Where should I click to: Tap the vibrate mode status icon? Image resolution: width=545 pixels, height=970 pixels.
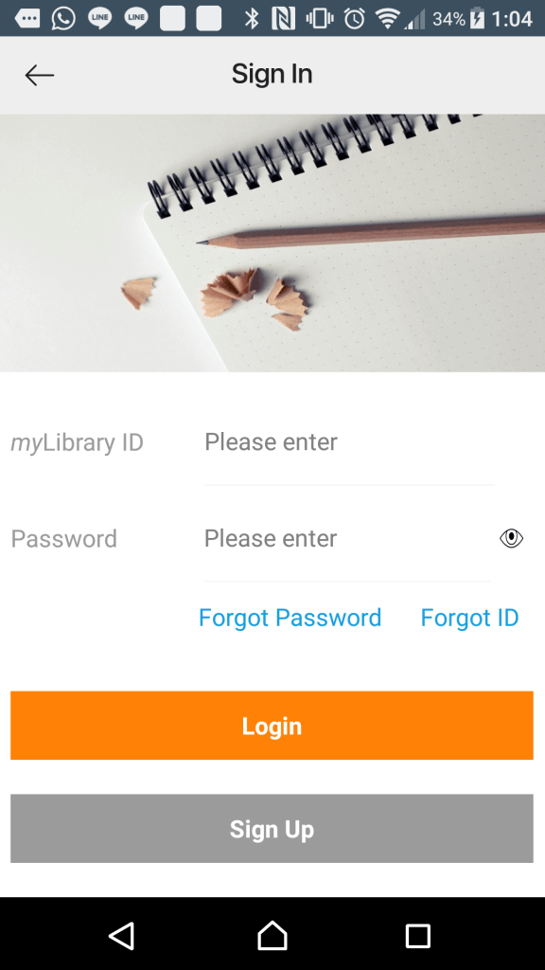[320, 19]
